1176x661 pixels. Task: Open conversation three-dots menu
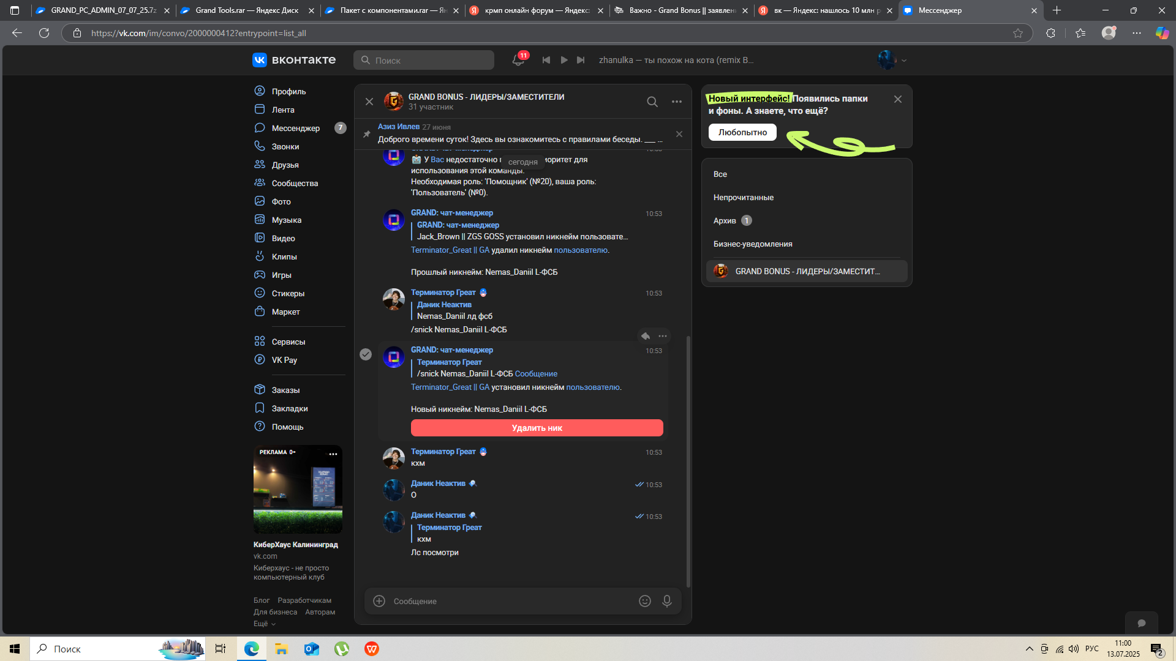tap(677, 102)
